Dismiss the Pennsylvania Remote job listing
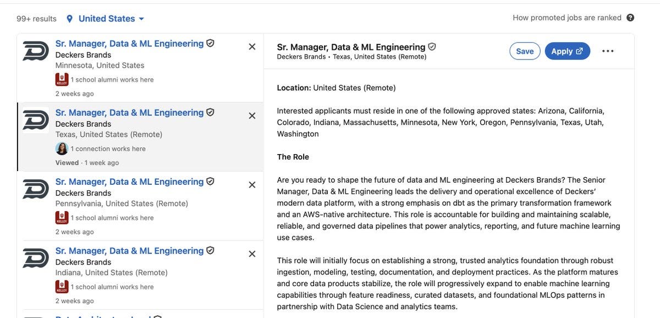Viewport: 660px width, 318px height. (x=252, y=185)
